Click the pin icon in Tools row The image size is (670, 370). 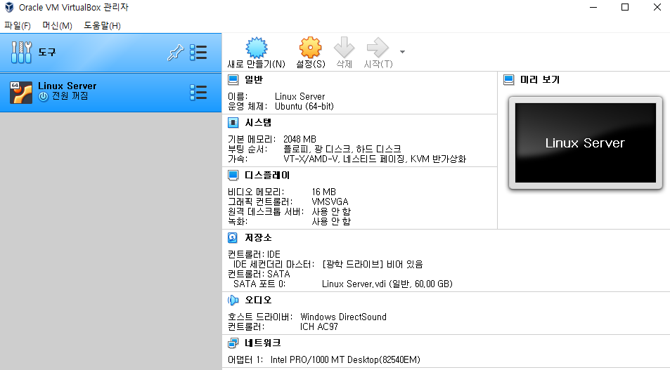(x=175, y=53)
